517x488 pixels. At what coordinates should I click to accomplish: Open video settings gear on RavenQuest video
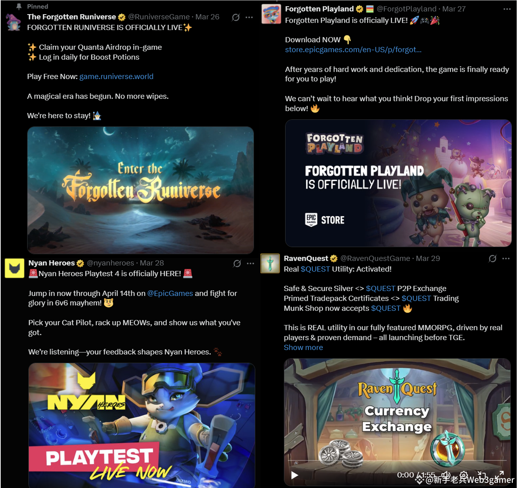click(464, 475)
